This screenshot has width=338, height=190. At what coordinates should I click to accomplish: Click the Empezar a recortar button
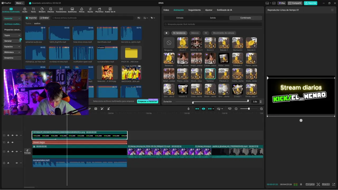point(148,101)
